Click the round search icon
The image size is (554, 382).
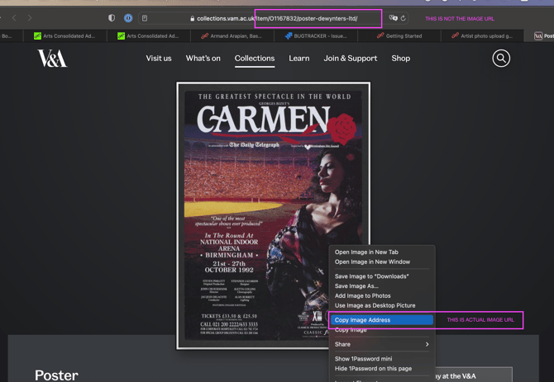(501, 59)
